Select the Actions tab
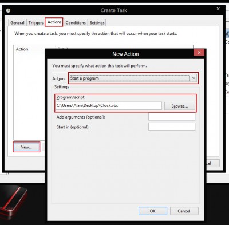The height and width of the screenshot is (225, 229). click(54, 22)
